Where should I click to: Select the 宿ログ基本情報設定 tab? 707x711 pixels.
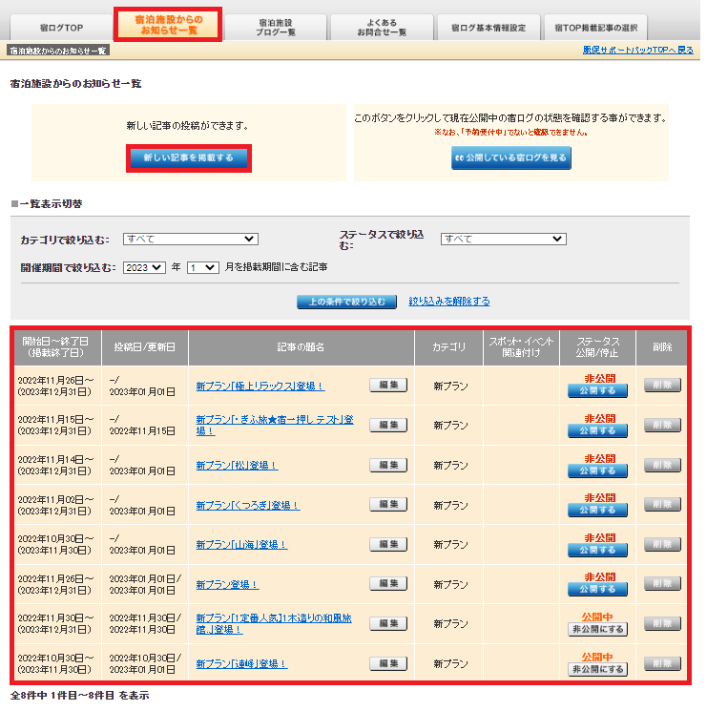(x=488, y=28)
